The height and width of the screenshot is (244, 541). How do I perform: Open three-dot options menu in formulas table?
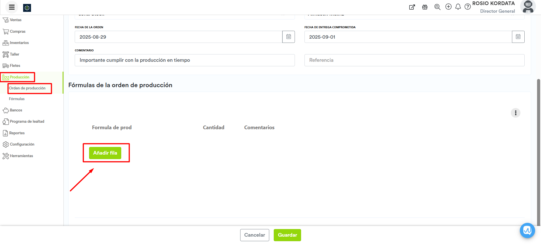point(515,113)
